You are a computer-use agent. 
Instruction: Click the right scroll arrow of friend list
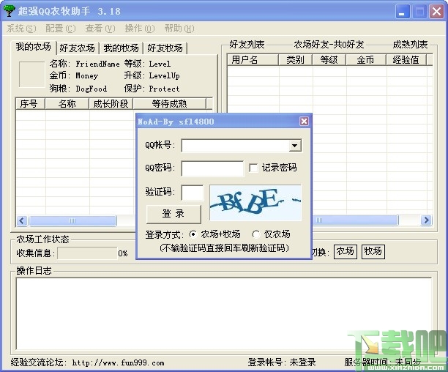[426, 220]
